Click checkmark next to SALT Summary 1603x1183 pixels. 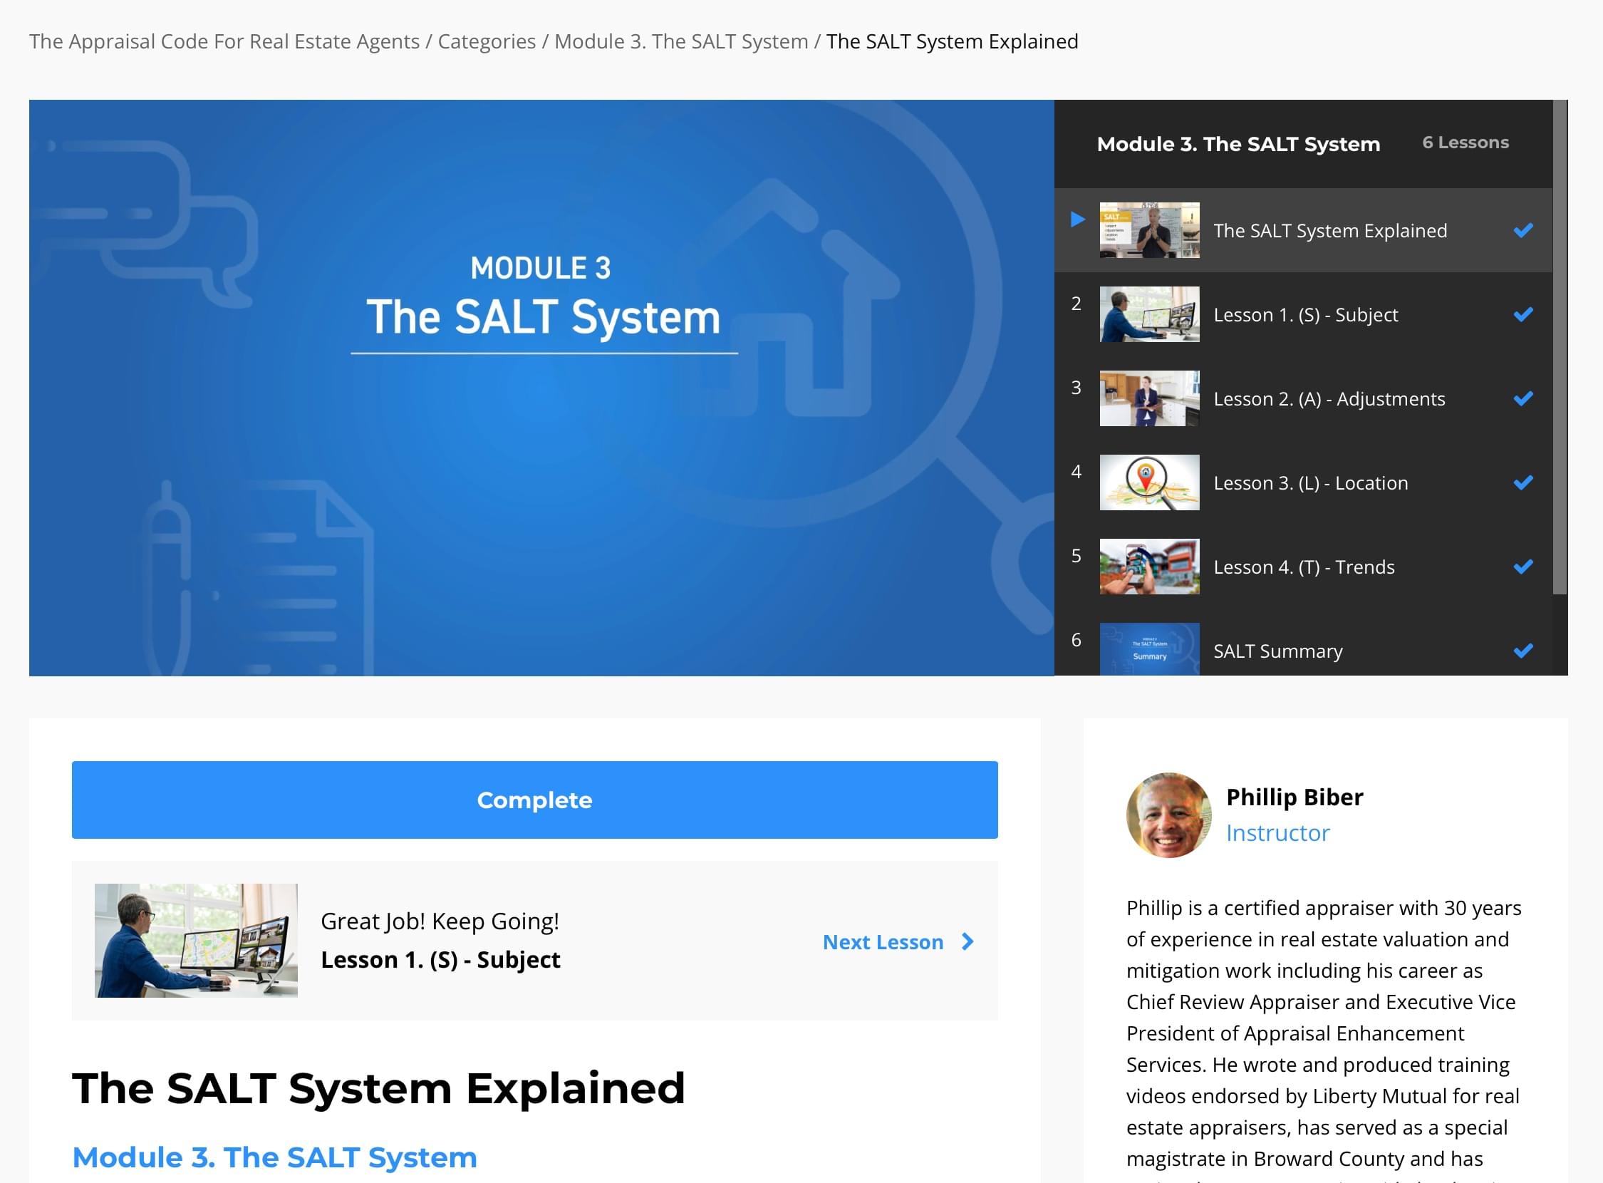coord(1522,651)
